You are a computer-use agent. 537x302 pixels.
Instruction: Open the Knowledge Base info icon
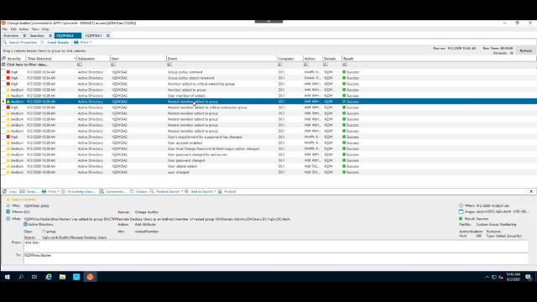[63, 191]
